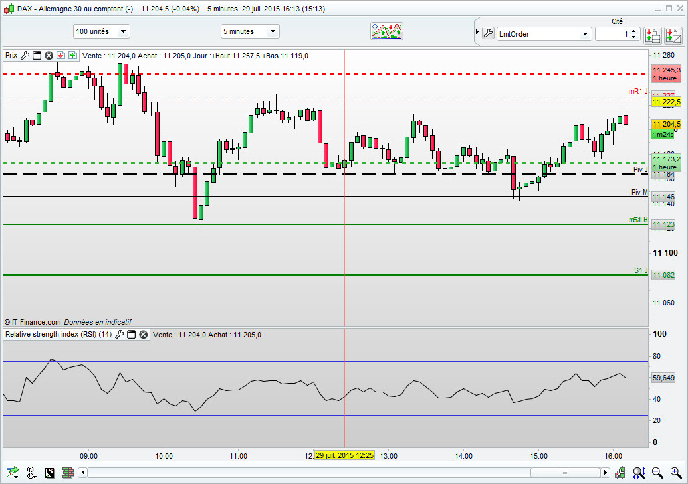
Task: Click the Qté quantity input field
Action: coord(613,34)
